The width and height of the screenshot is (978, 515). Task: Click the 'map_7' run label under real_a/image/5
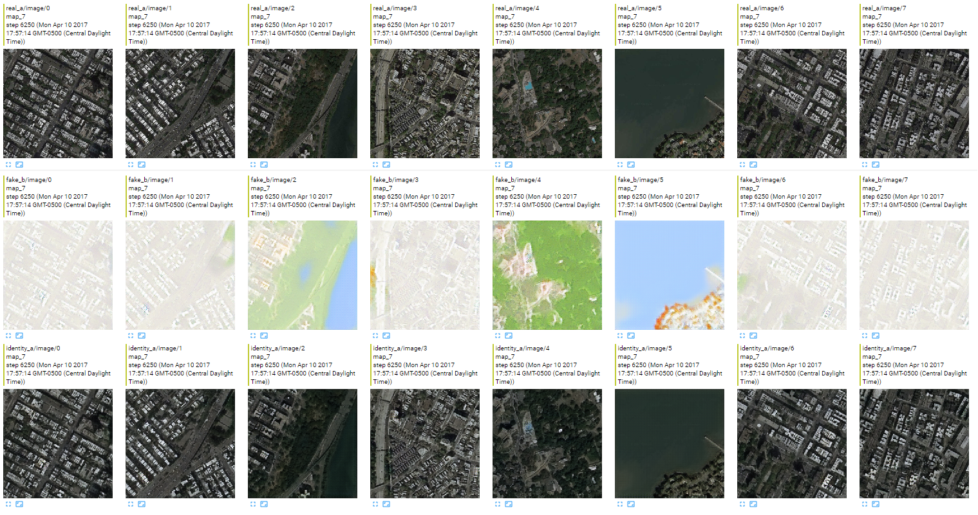pyautogui.click(x=627, y=17)
